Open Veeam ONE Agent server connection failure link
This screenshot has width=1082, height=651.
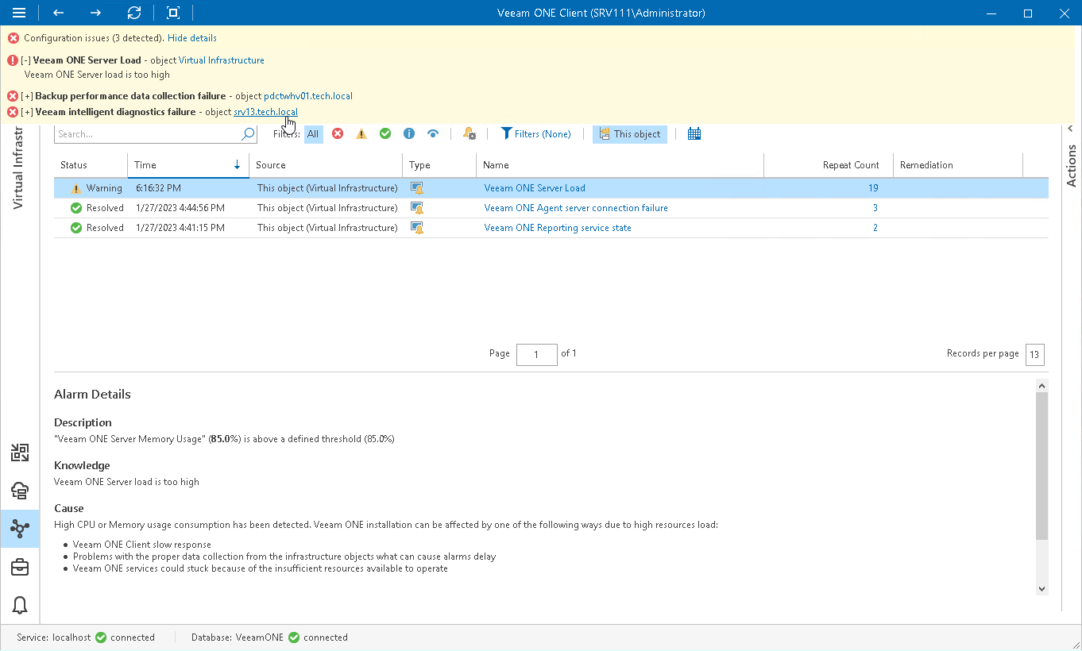click(576, 208)
